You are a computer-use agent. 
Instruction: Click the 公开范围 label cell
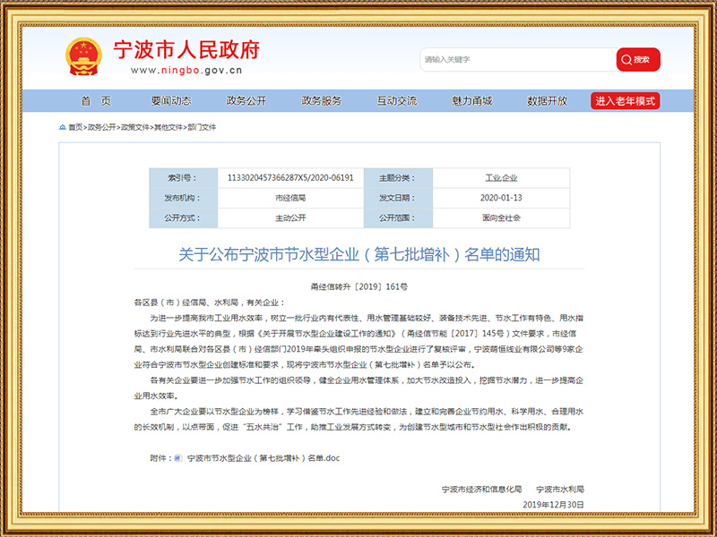pos(398,218)
